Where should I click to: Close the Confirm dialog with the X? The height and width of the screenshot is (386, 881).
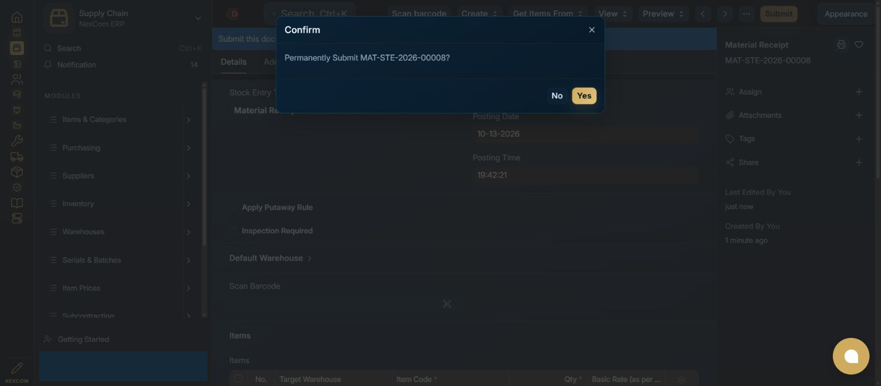592,30
